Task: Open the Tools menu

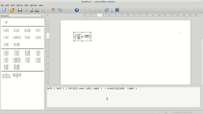Action: tap(26, 5)
